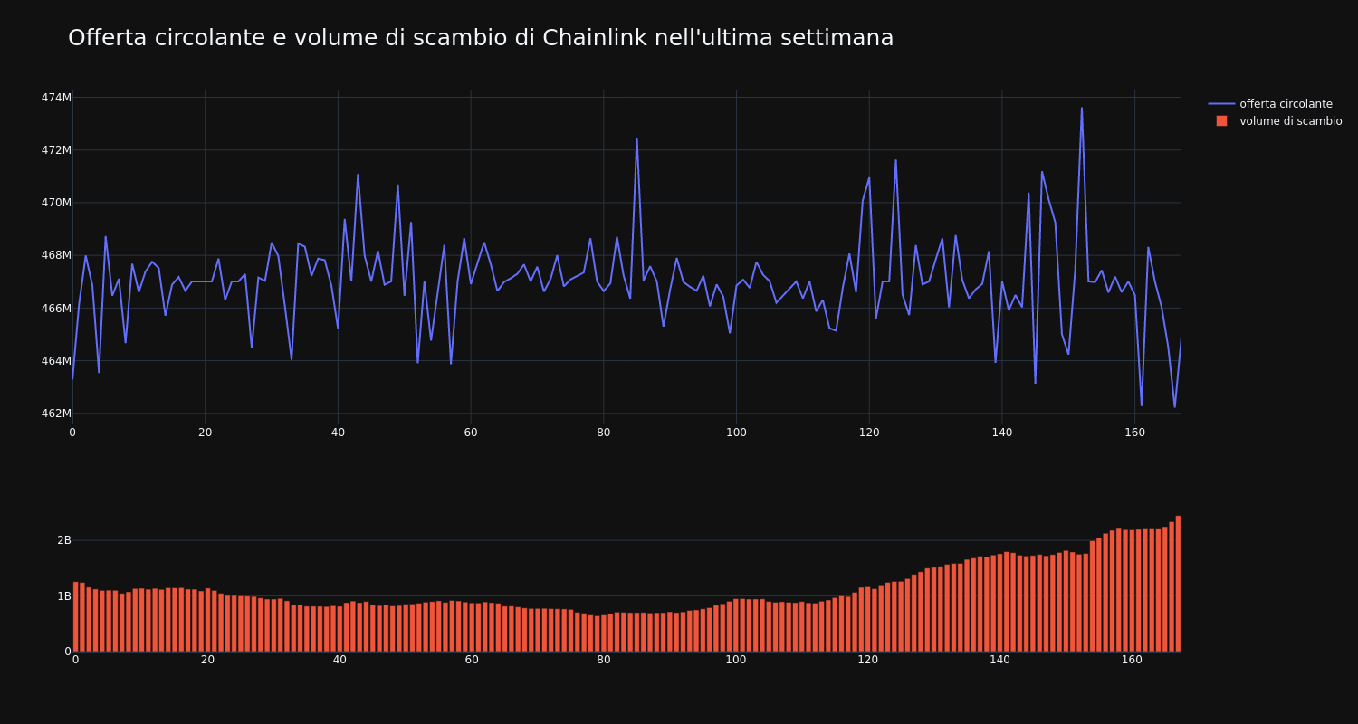The width and height of the screenshot is (1358, 724).
Task: Click the tallest volume bar at far right
Action: [1178, 584]
